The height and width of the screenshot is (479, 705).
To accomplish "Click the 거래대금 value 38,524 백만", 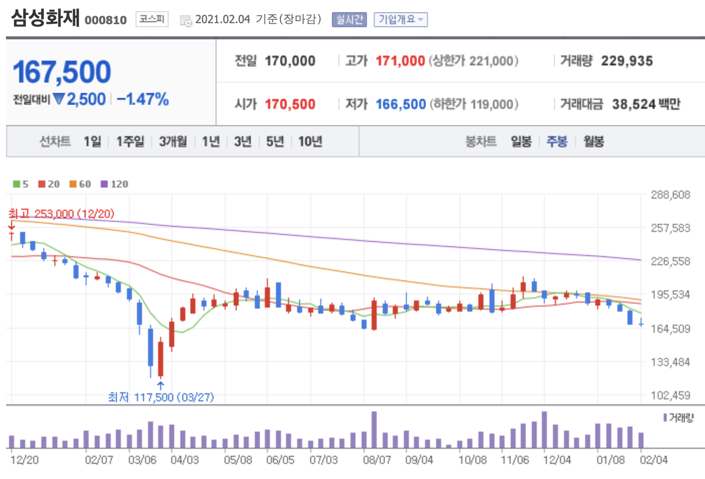I will tap(646, 104).
